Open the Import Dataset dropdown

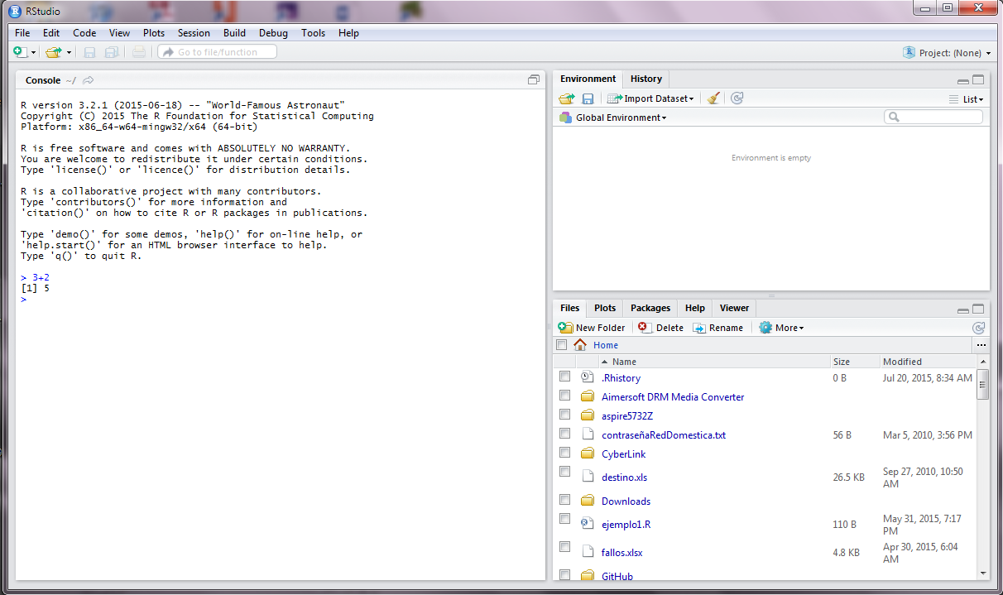(x=650, y=98)
